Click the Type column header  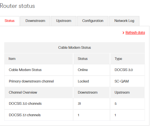[118, 59]
